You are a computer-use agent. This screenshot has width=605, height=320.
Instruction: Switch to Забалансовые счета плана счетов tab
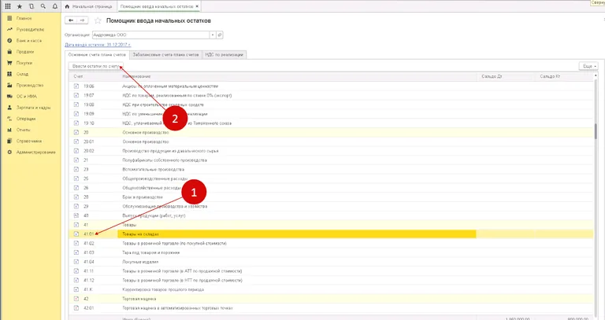(x=164, y=54)
